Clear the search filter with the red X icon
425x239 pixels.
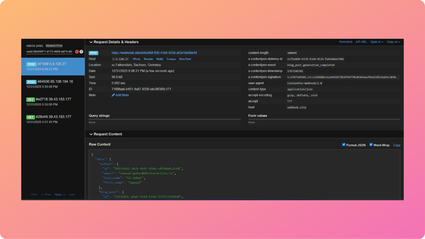point(77,52)
